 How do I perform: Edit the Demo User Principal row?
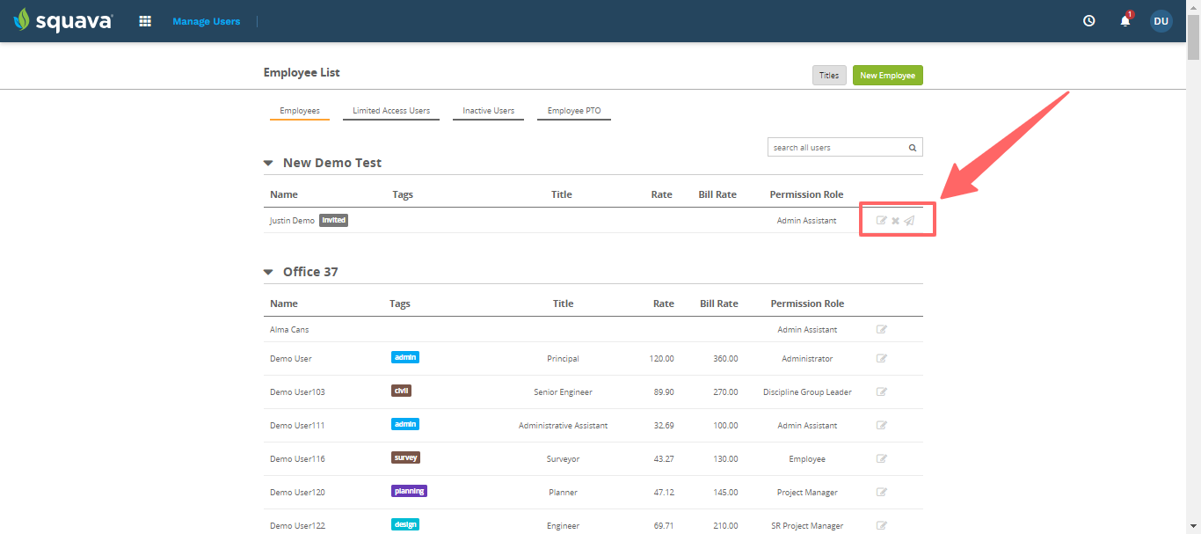point(882,359)
